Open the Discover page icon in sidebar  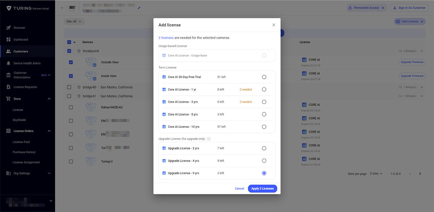click(9, 28)
